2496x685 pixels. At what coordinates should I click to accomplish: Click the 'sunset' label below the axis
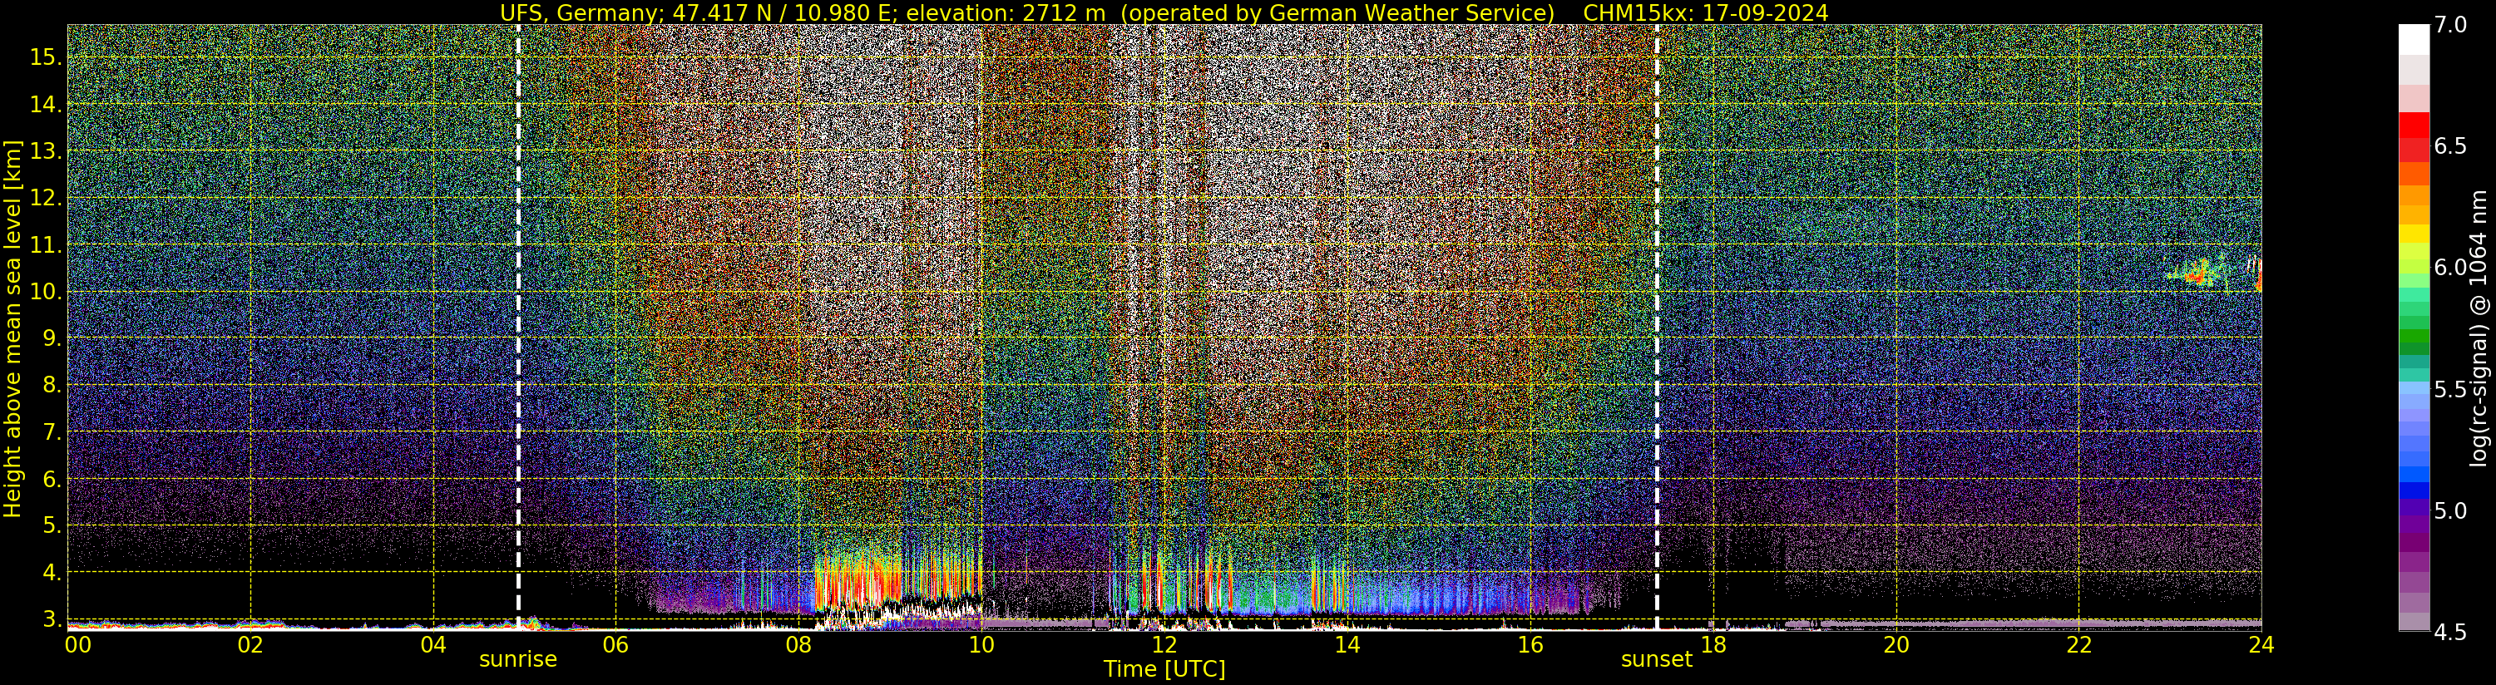[1657, 660]
